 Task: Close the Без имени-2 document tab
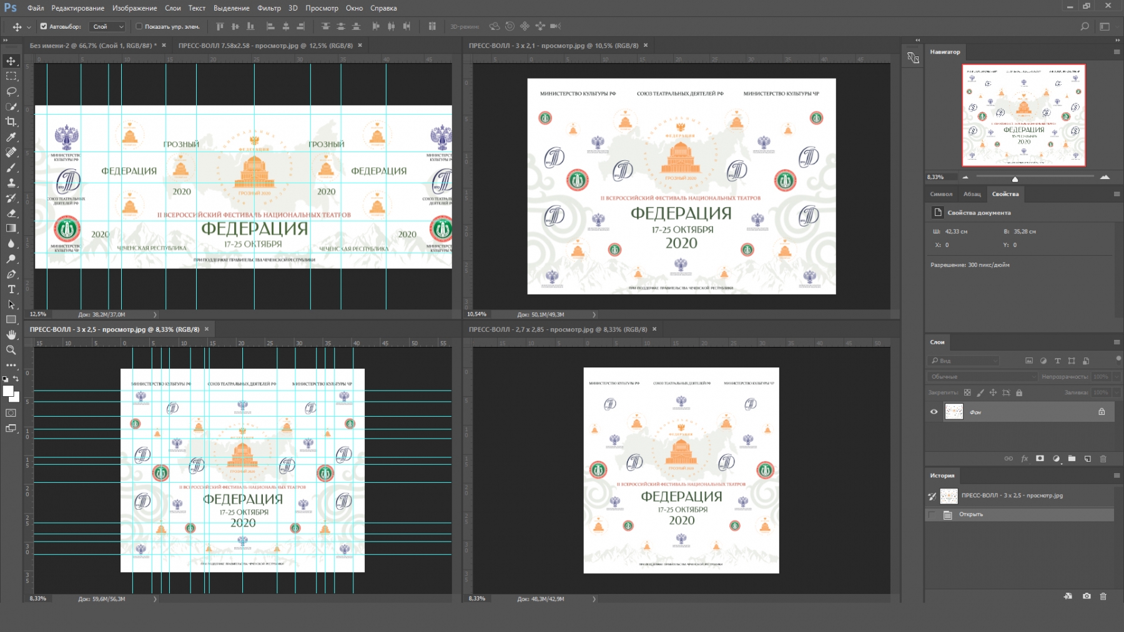164,46
